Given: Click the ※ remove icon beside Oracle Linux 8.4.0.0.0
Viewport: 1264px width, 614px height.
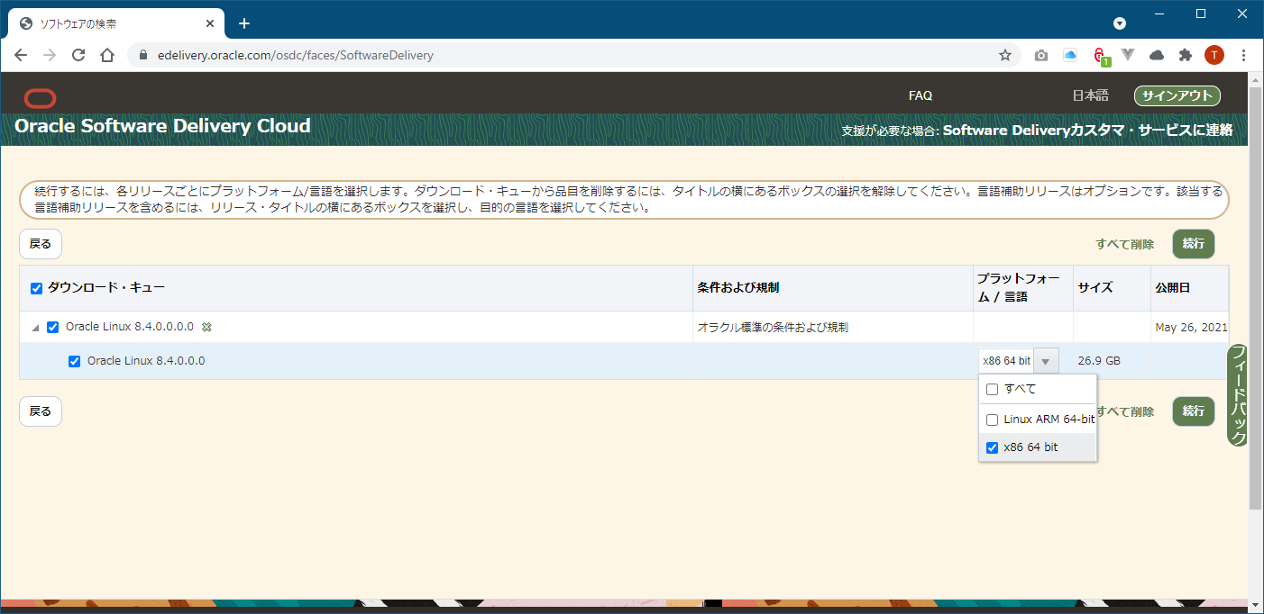Looking at the screenshot, I should [206, 327].
